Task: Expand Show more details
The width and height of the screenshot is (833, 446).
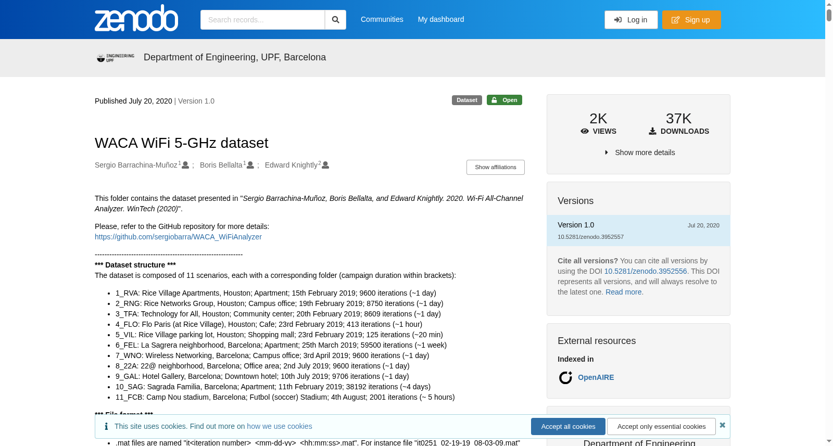Action: [639, 152]
